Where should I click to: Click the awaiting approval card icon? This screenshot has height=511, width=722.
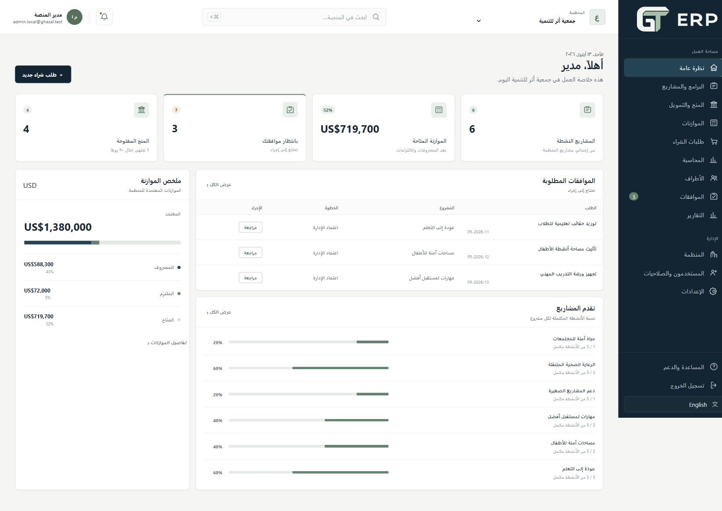tap(290, 109)
